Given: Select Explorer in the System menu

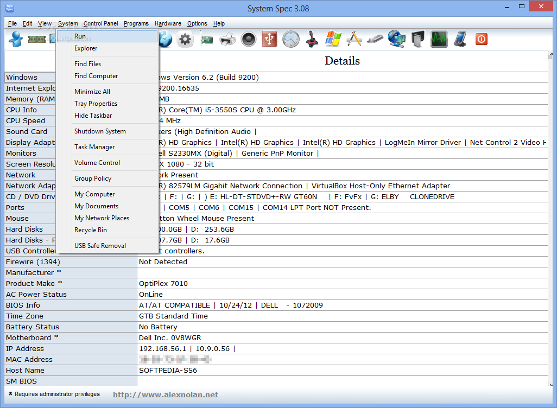Looking at the screenshot, I should tap(107, 48).
